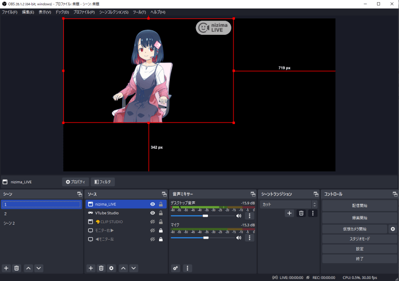Show the モニター右 source
This screenshot has width=399, height=281.
tap(153, 230)
